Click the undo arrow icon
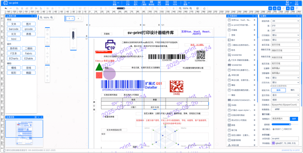This screenshot has height=153, width=303. coord(6,8)
